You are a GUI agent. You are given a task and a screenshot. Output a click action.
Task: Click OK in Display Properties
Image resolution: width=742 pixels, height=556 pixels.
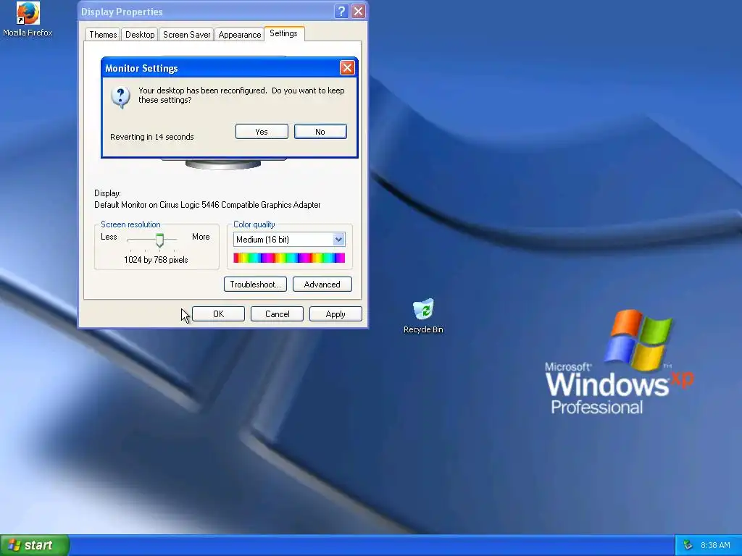click(218, 314)
